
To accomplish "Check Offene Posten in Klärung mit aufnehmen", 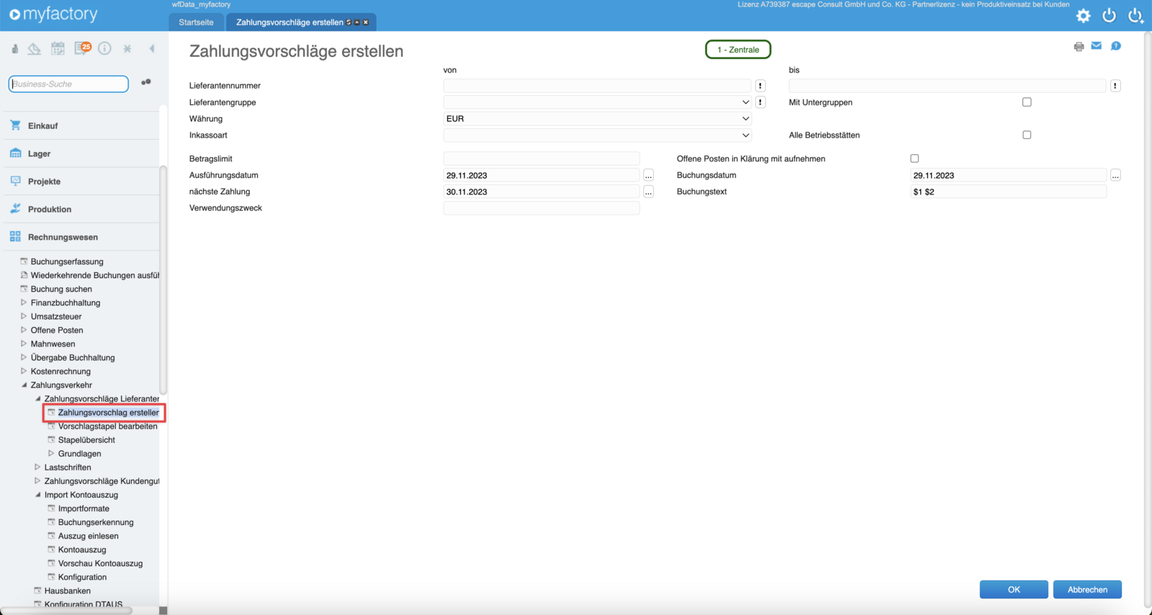I will [x=914, y=158].
